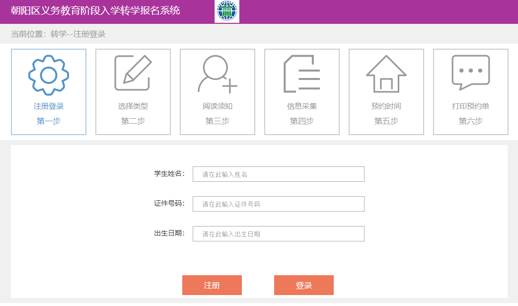Click the 第三步 text
This screenshot has width=518, height=306.
tap(218, 121)
